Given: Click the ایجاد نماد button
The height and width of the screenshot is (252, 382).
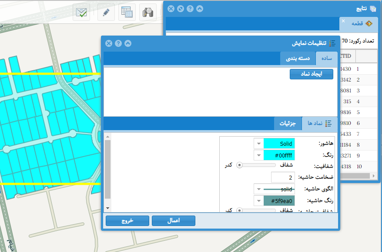Looking at the screenshot, I should point(312,74).
